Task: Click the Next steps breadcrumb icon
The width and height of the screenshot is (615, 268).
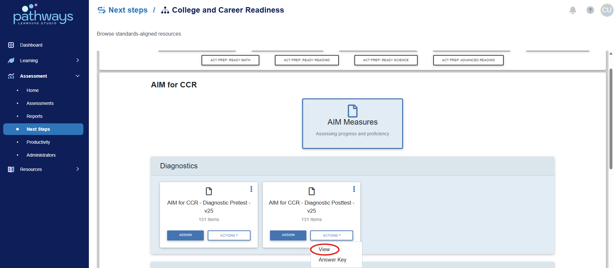Action: tap(102, 10)
